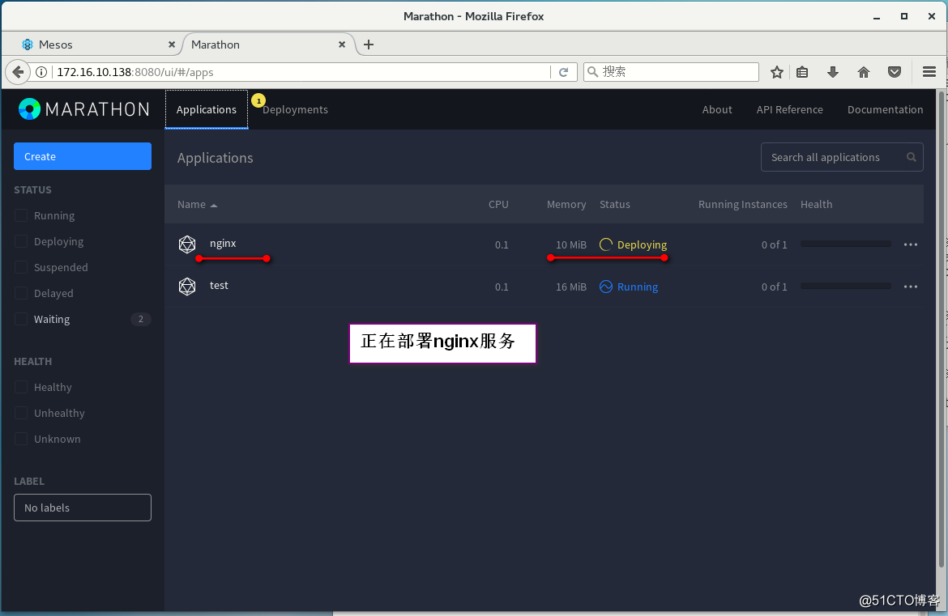Open the test application
Viewport: 948px width, 616px height.
tap(219, 286)
